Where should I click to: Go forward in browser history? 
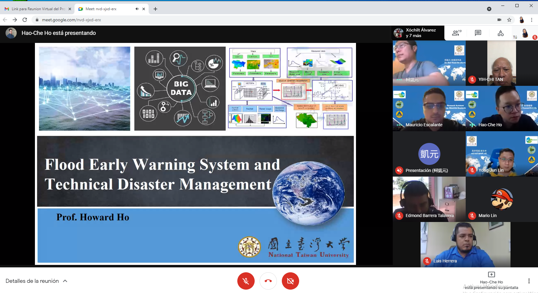[15, 20]
